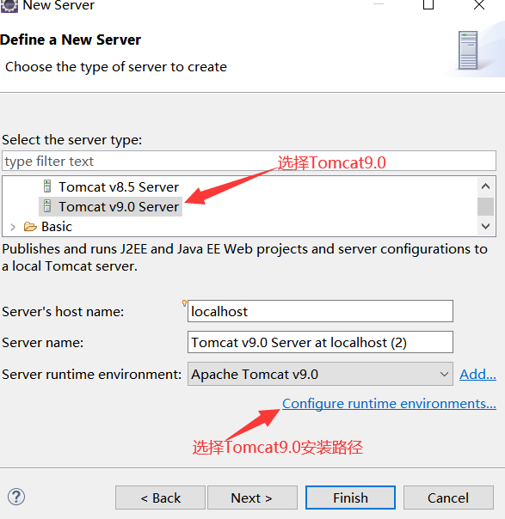Focus the type filter text field
This screenshot has height=519, width=505.
click(x=249, y=162)
